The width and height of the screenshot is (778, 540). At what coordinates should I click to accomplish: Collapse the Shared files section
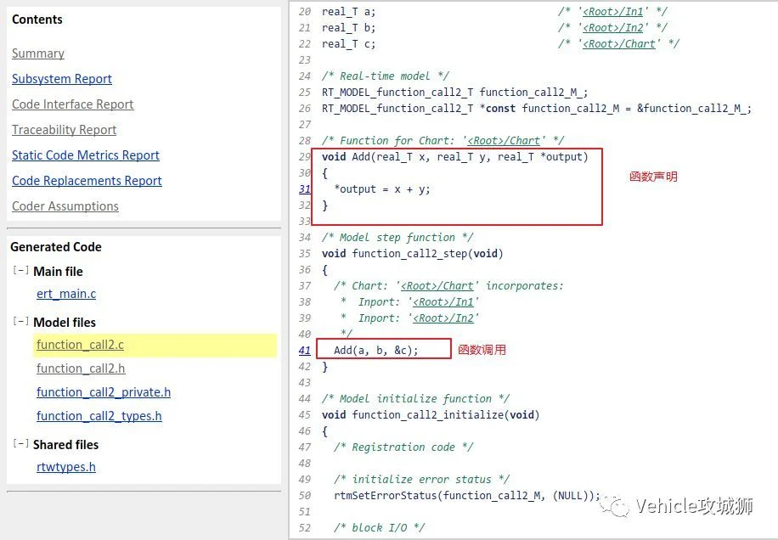coord(20,443)
